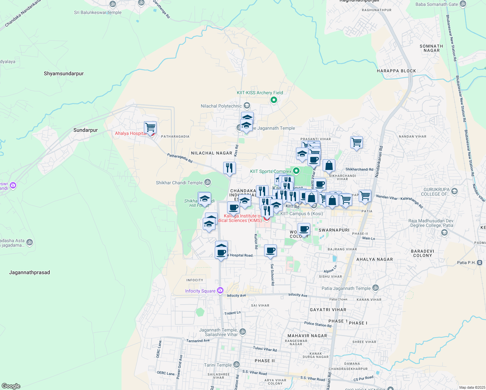Select the KANAN VIHAR label

[369, 300]
